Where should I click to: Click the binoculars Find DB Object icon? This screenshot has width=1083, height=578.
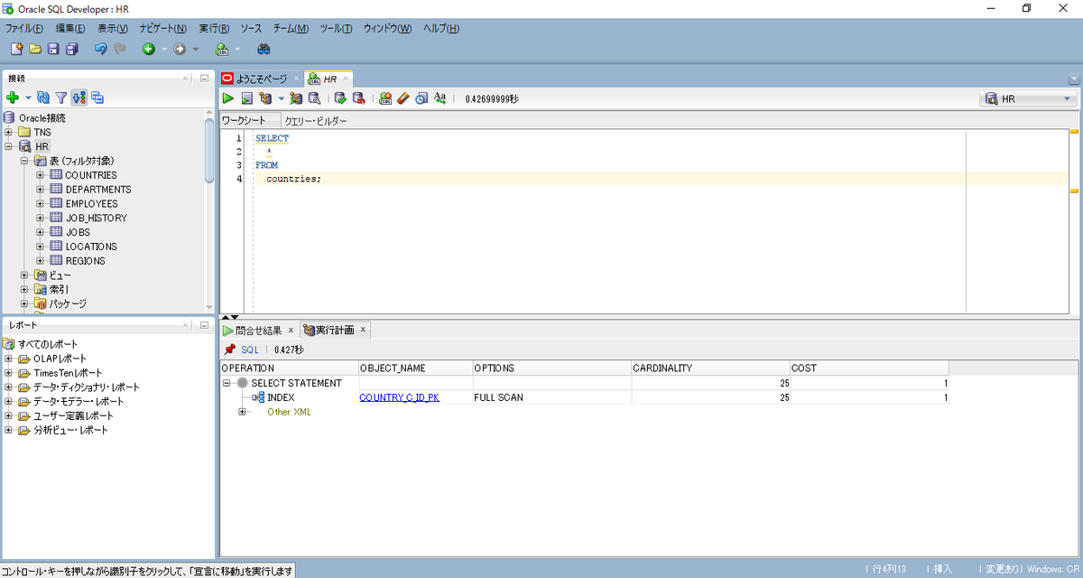264,49
